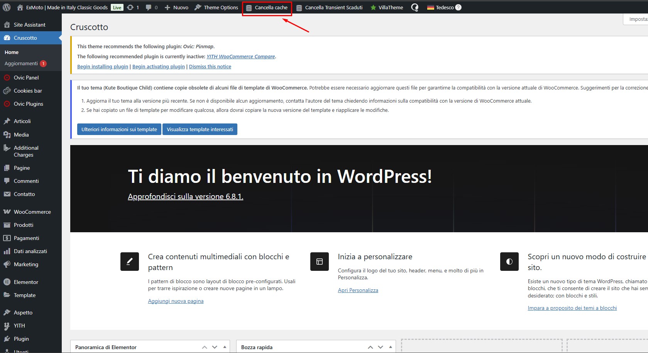This screenshot has height=353, width=648.
Task: Click the home icon beside ExMoto
Action: [x=20, y=7]
